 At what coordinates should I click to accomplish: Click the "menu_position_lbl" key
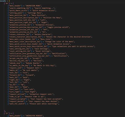pyautogui.click(x=18, y=15)
